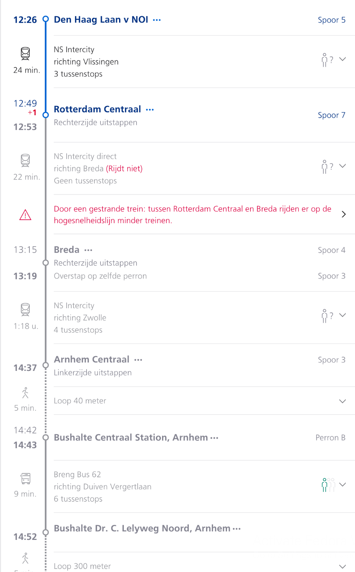Expand the Breng Bus 62 stops list
Image resolution: width=355 pixels, height=572 pixels.
point(342,485)
